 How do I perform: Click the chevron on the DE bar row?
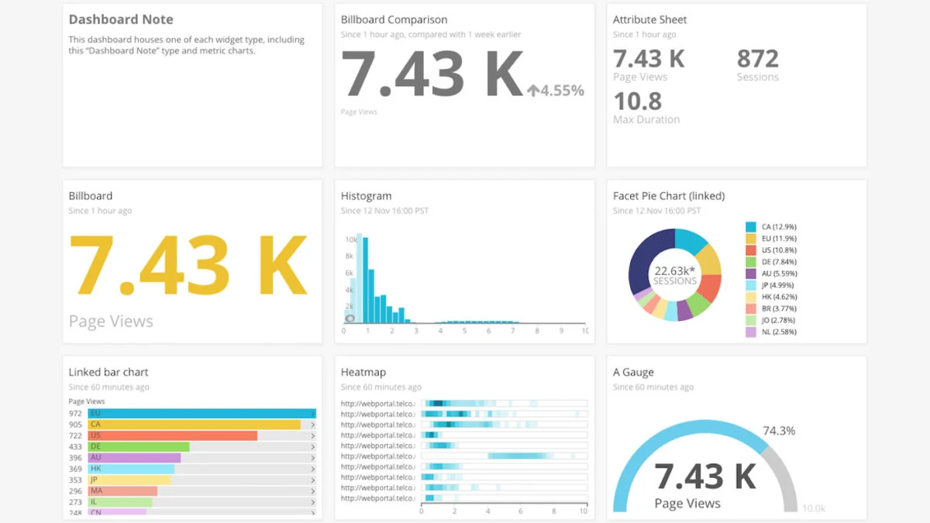click(x=313, y=447)
